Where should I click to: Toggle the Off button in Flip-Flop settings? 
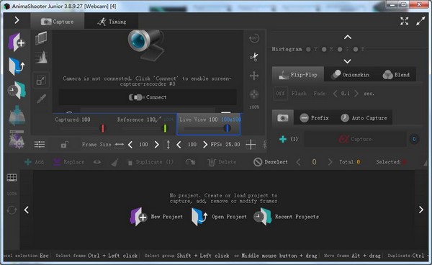pos(280,94)
